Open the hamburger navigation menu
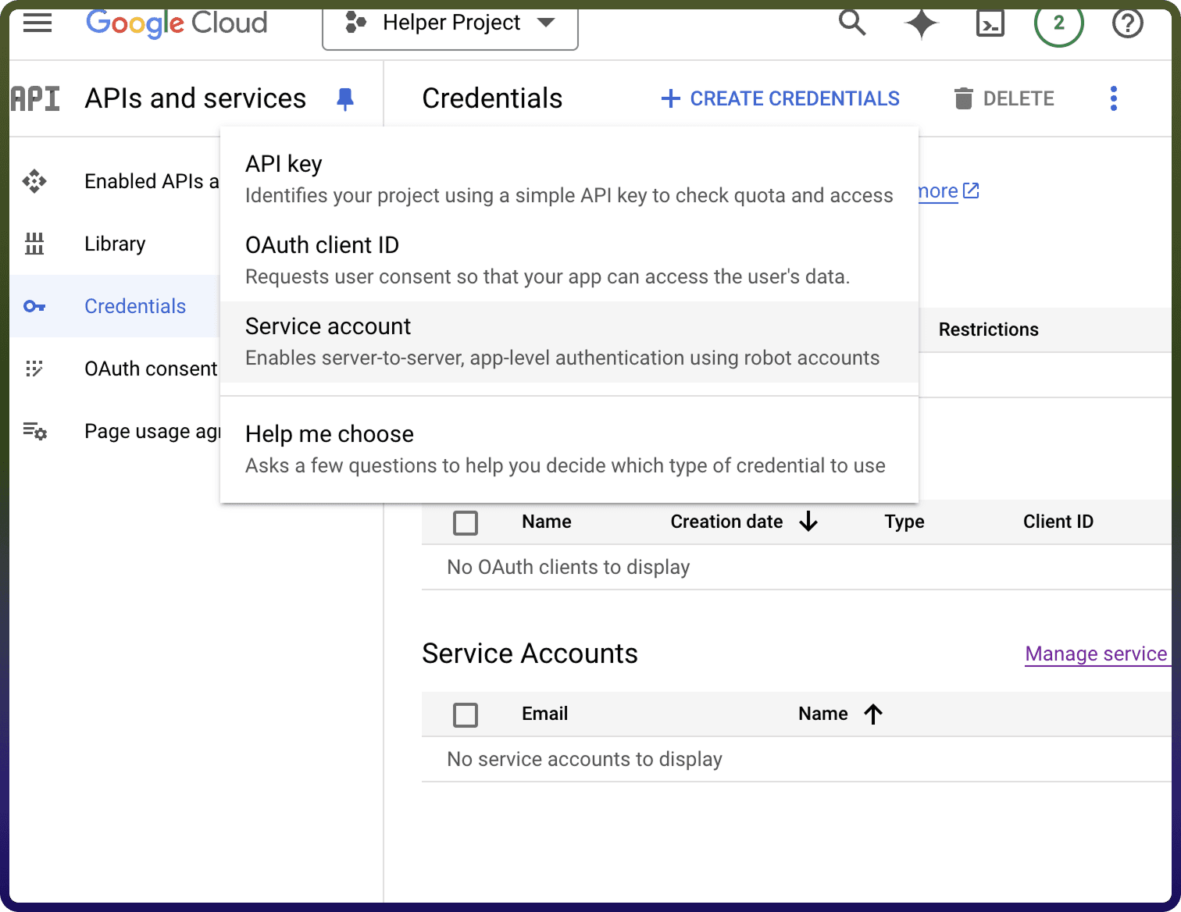This screenshot has height=912, width=1181. [37, 23]
